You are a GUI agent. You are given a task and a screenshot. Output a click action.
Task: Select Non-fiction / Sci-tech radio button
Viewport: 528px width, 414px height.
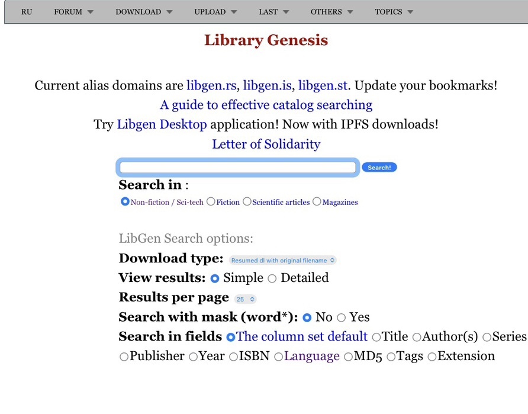(125, 201)
